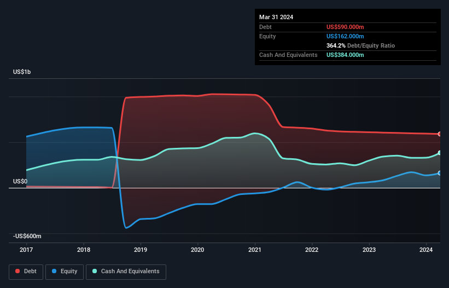The height and width of the screenshot is (288, 449).
Task: Click the 2023 x-axis label
Action: [x=369, y=250]
